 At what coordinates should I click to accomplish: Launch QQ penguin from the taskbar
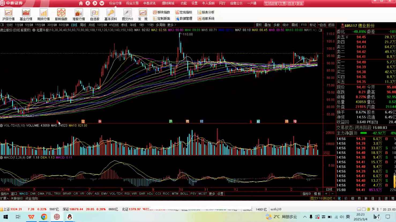point(70,217)
